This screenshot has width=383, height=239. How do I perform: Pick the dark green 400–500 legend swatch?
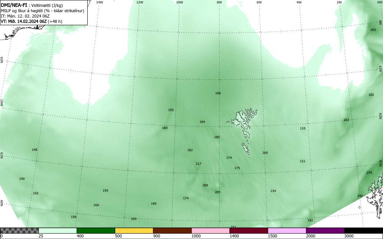[96, 231]
